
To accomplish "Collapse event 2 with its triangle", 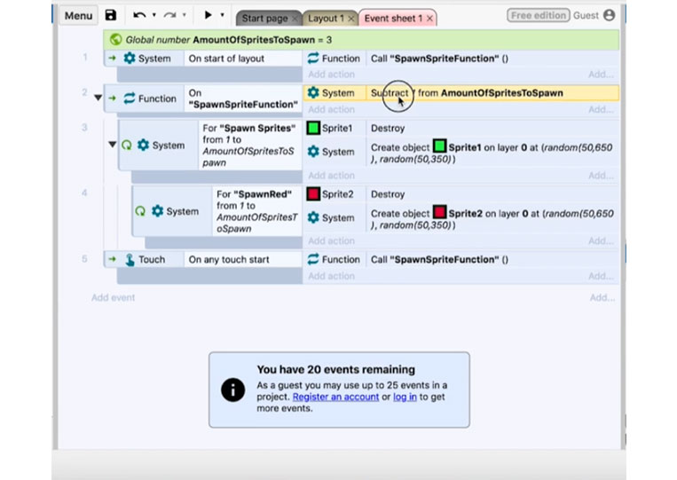I will (98, 98).
